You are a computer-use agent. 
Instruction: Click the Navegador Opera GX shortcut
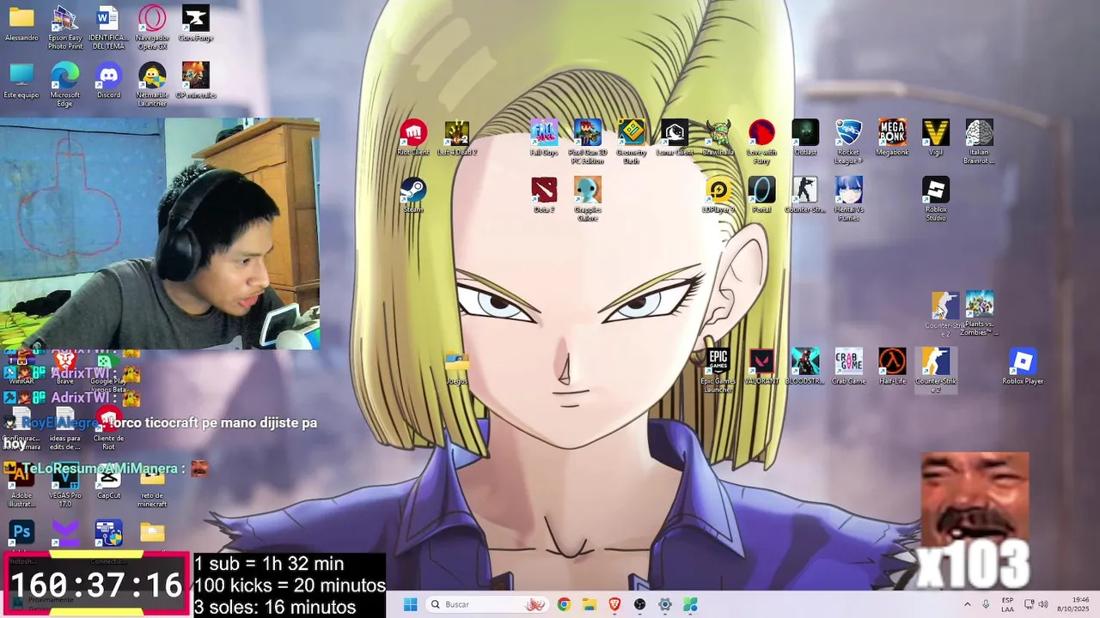click(152, 27)
